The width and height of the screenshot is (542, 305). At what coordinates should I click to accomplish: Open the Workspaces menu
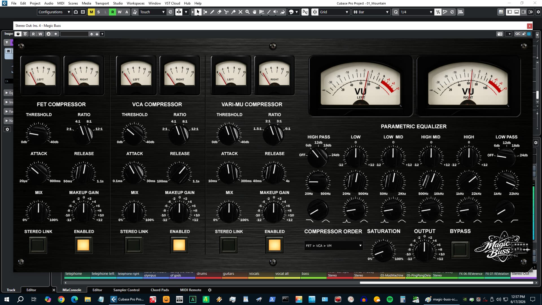135,3
